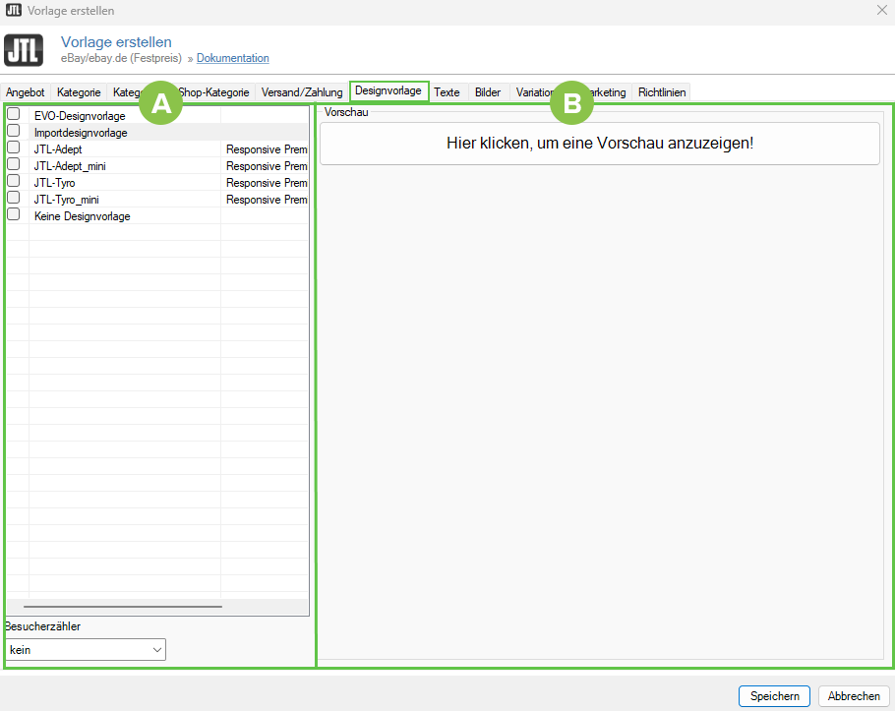Tick the Keine Designvorlage checkbox
This screenshot has height=711, width=895.
[x=14, y=215]
